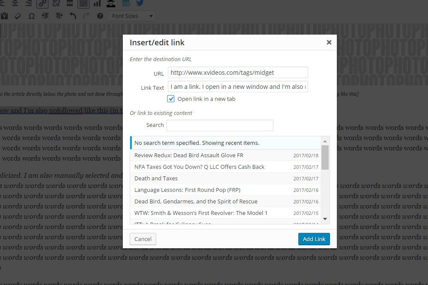Select Language Lessons: First Round Pop (FRP)
Viewport: 428px width, 285px height.
coord(226,190)
